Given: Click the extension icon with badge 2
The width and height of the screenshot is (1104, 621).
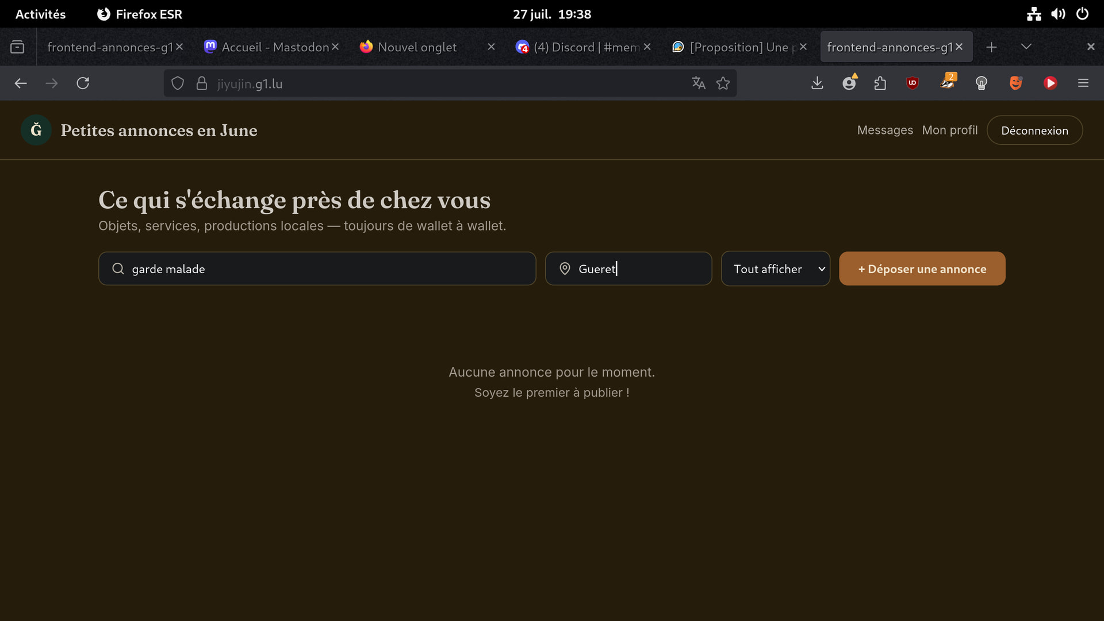Looking at the screenshot, I should [x=948, y=82].
